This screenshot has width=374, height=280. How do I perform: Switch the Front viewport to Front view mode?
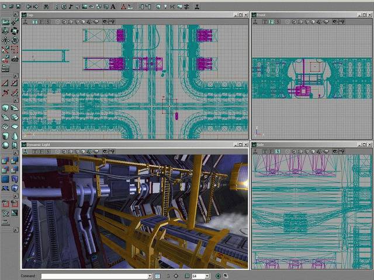[x=271, y=22]
